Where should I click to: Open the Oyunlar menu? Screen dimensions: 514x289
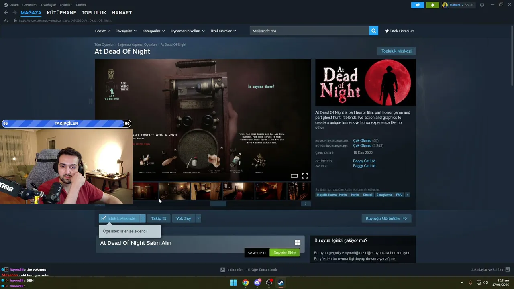pos(66,5)
